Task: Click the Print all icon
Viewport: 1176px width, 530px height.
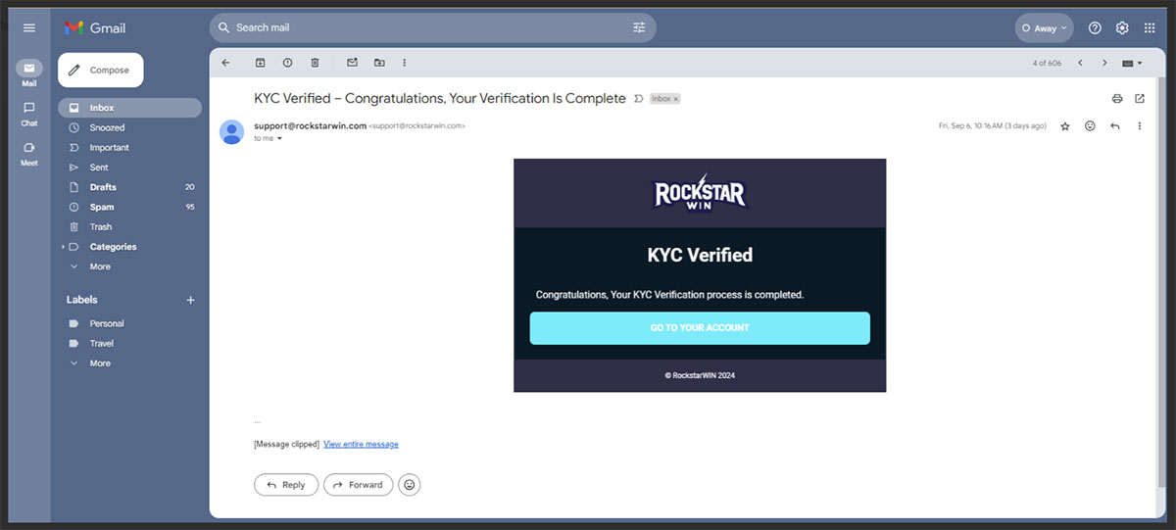Action: pyautogui.click(x=1117, y=99)
